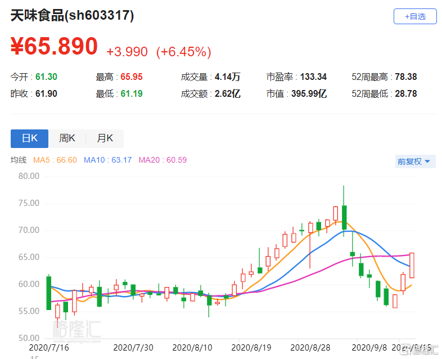The image size is (442, 359).
Task: Click the 成交量 value 4.14万
Action: (228, 77)
